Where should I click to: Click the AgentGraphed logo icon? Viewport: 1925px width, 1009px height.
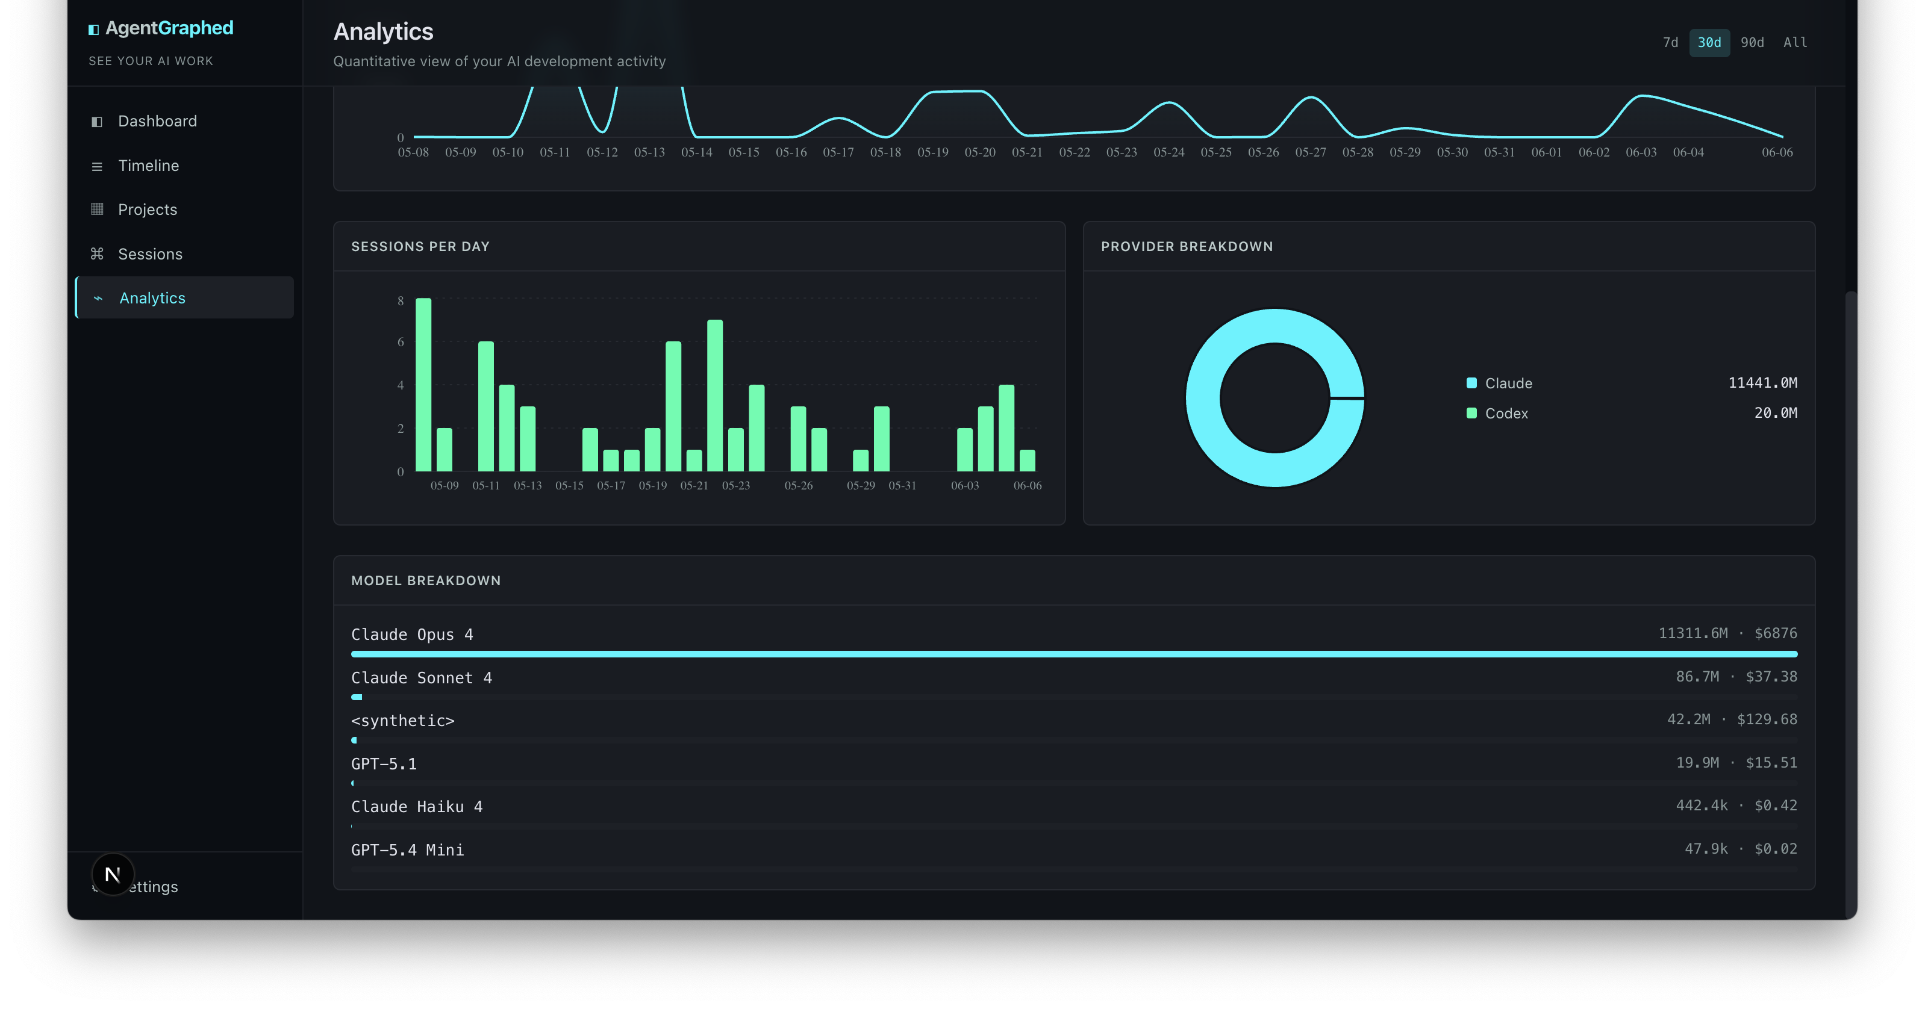pyautogui.click(x=93, y=29)
